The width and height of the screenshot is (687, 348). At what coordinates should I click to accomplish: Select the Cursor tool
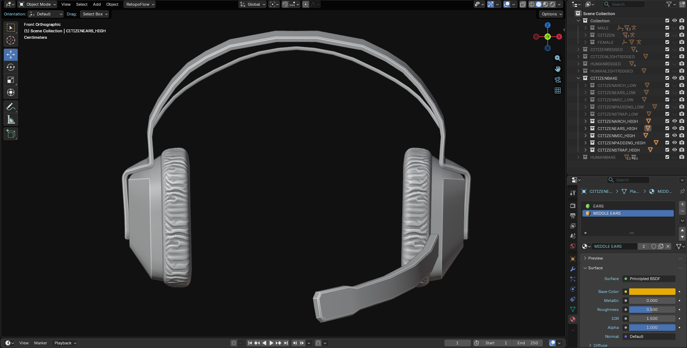coord(11,40)
